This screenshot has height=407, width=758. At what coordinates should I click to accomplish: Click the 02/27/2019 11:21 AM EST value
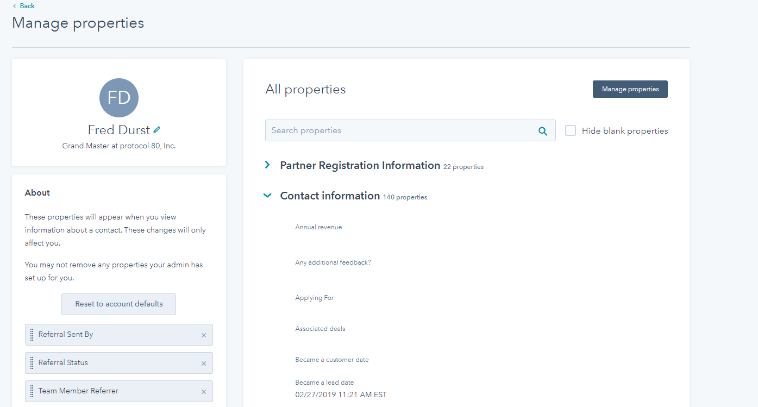click(341, 395)
